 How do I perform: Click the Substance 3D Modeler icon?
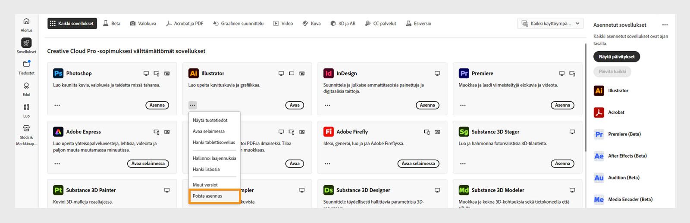(x=464, y=190)
